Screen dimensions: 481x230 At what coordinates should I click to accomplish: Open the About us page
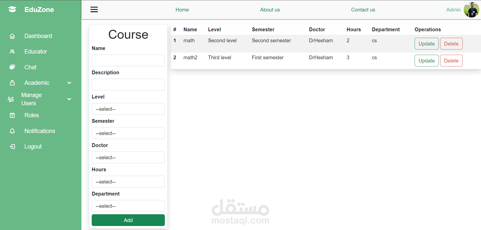(x=270, y=10)
